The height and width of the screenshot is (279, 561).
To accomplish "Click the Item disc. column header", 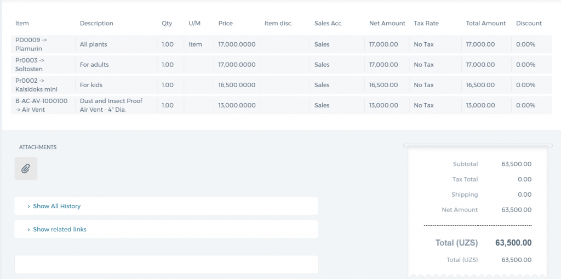I will (278, 23).
